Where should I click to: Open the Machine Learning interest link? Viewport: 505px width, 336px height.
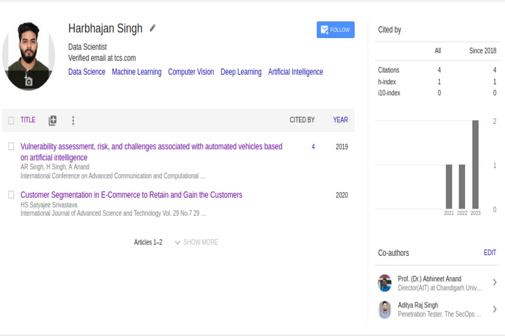[136, 72]
